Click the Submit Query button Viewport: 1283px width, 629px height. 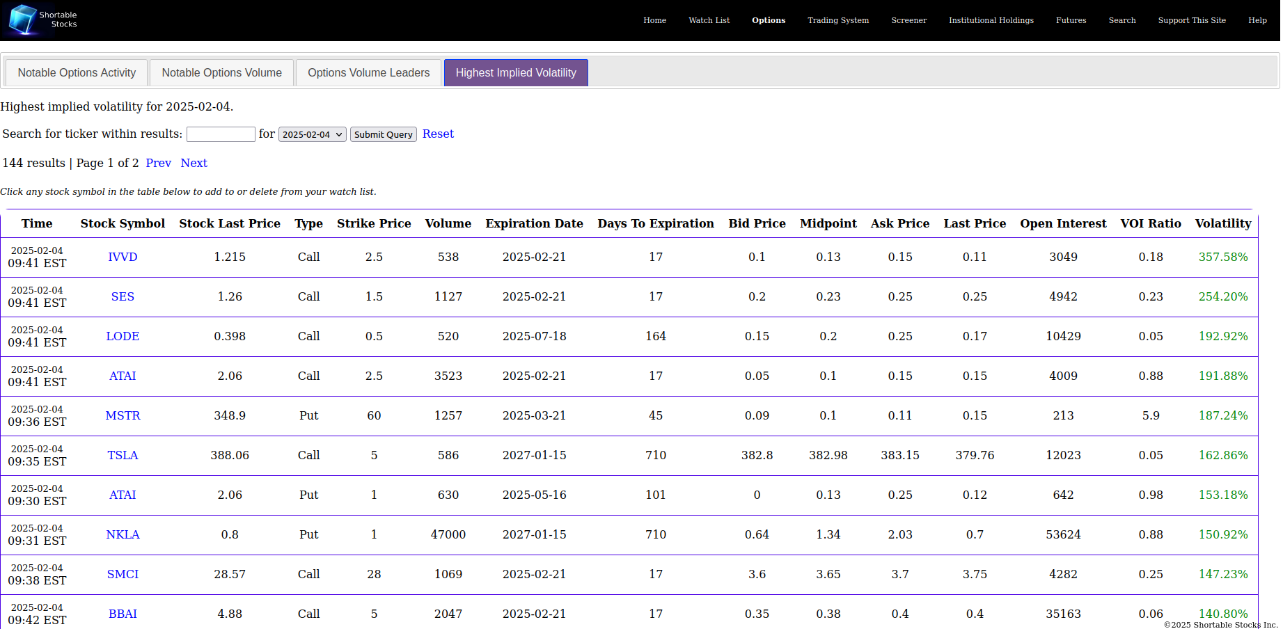[383, 134]
